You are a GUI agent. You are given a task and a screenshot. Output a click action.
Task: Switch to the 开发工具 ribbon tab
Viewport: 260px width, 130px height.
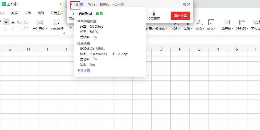click(x=57, y=13)
